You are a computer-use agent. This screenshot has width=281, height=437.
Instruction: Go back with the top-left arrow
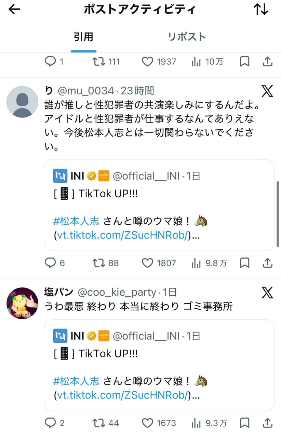pyautogui.click(x=14, y=10)
